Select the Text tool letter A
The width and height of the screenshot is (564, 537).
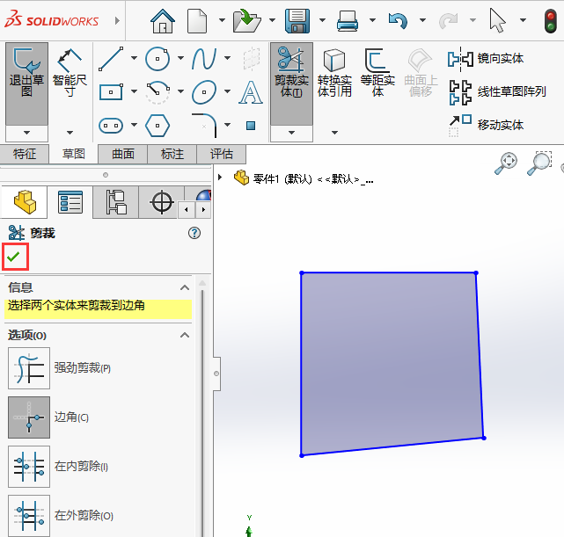coord(251,92)
